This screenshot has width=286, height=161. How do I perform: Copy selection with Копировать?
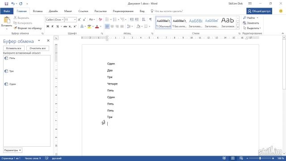click(x=23, y=23)
